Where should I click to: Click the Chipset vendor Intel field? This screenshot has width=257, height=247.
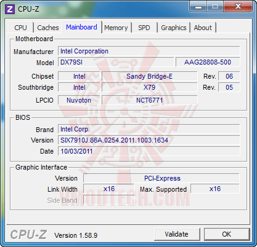click(79, 76)
